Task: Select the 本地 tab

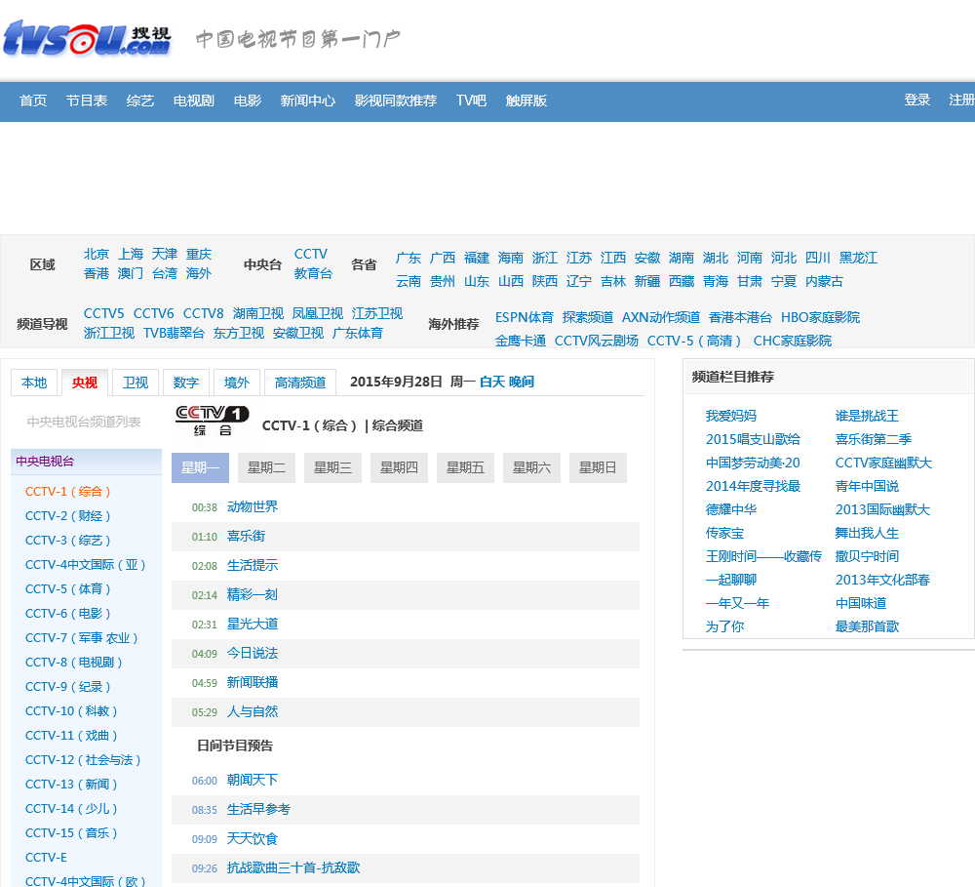Action: tap(34, 383)
